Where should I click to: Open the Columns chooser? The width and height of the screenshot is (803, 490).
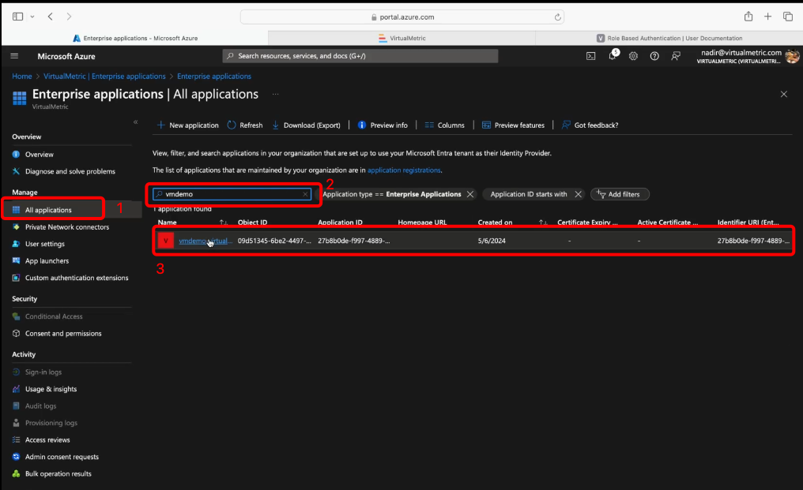pos(444,125)
